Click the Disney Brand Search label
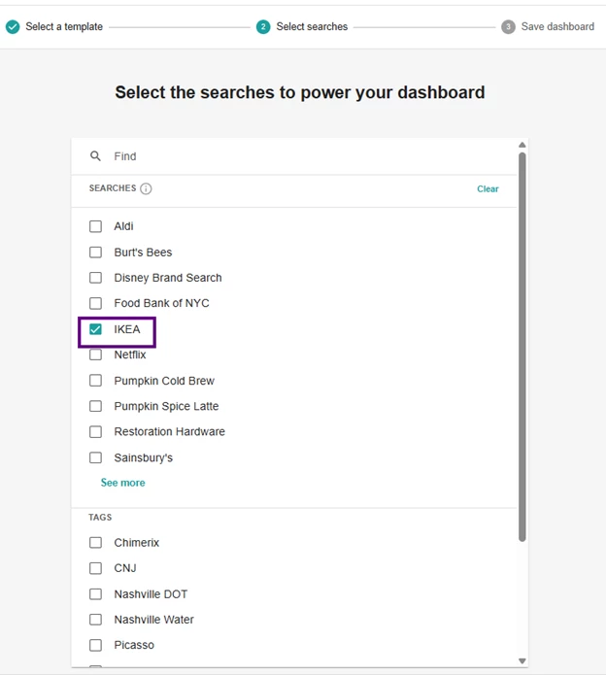Viewport: 606px width, 675px height. click(x=168, y=278)
